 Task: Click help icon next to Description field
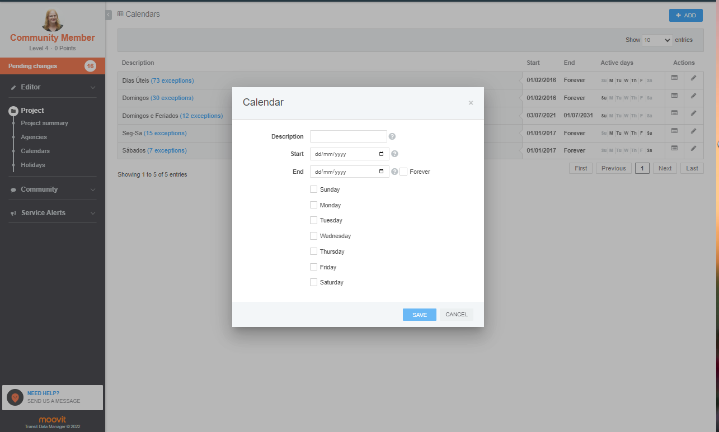[x=392, y=136]
